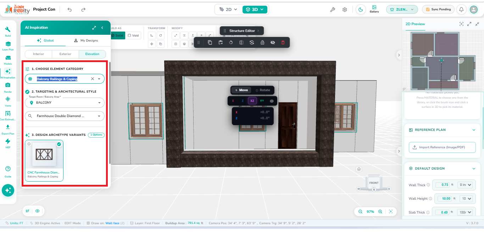Screen dimensions: 484x232
Task: Open notifications bell
Action: click(461, 10)
